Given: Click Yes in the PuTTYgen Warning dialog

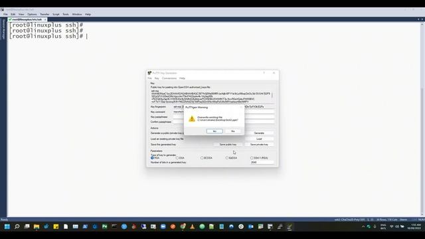Looking at the screenshot, I should click(214, 131).
